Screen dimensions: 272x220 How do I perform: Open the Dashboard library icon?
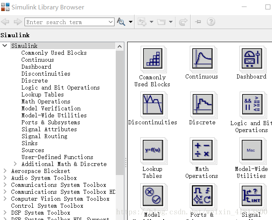252,58
